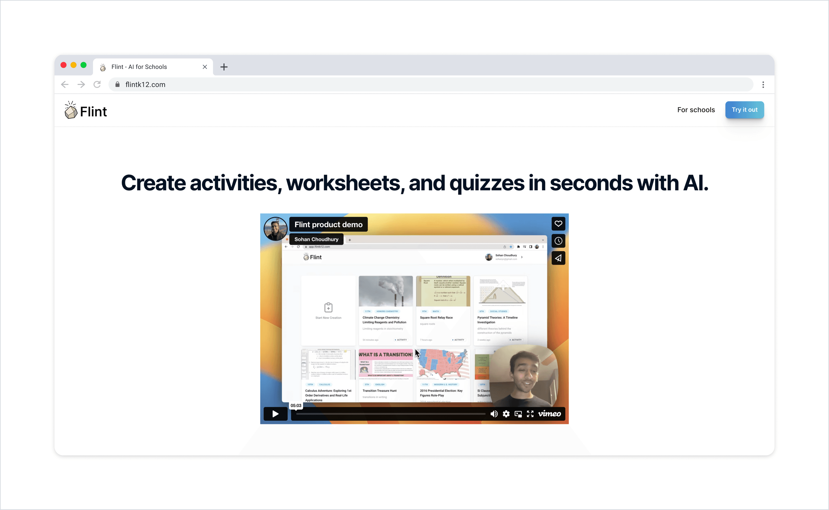Mute the video volume speaker icon
This screenshot has width=829, height=510.
(x=494, y=414)
